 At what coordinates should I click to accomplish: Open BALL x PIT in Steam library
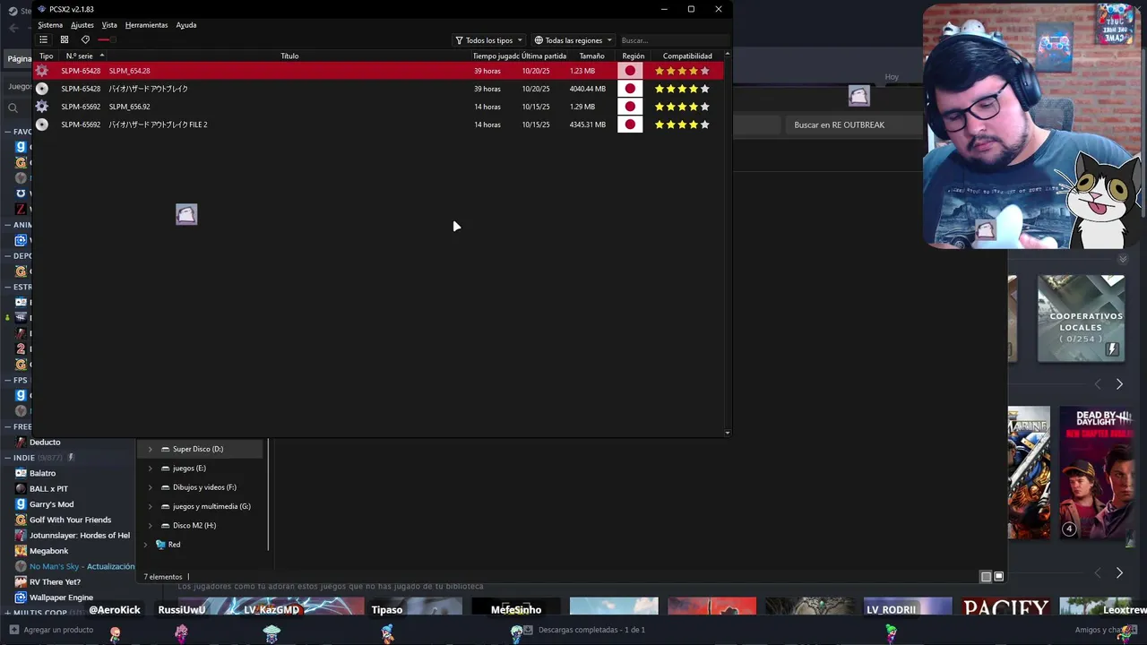click(48, 488)
